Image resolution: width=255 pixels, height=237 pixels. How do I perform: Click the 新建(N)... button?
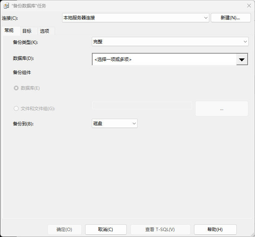(230, 17)
